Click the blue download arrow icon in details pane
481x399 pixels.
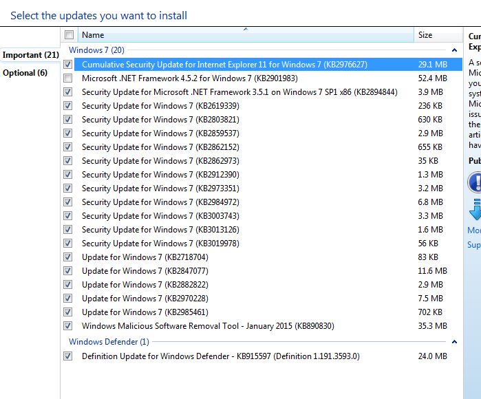475,209
